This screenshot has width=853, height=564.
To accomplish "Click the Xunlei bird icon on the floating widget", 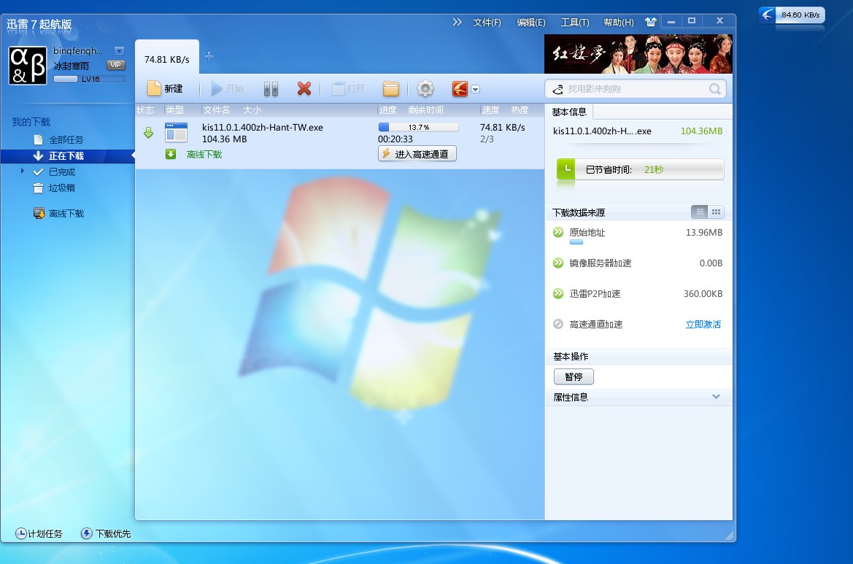I will tap(767, 15).
